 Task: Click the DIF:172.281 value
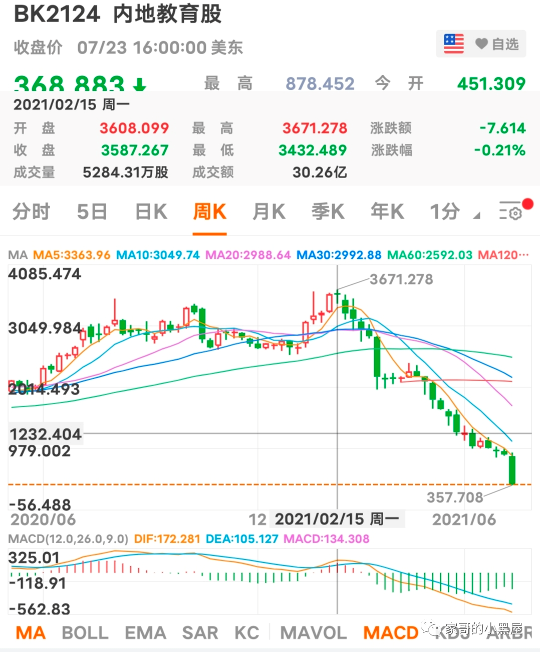167,539
